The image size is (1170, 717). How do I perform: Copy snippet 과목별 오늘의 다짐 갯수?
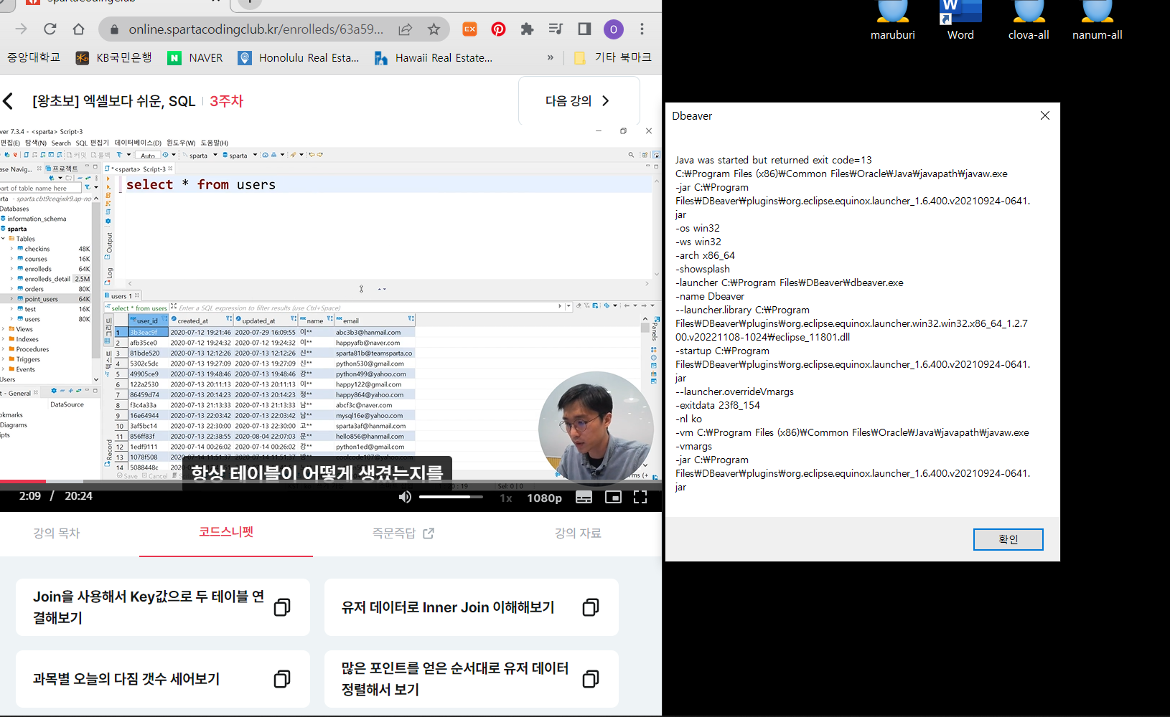pyautogui.click(x=282, y=679)
